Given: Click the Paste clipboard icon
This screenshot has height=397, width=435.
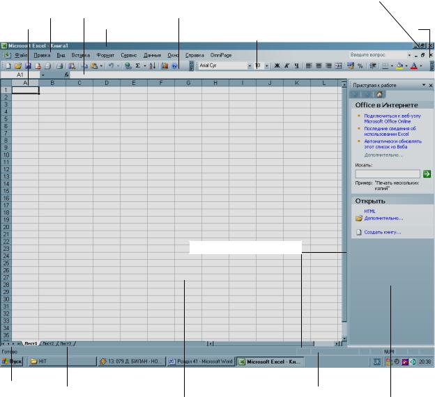Looking at the screenshot, I should (94, 66).
